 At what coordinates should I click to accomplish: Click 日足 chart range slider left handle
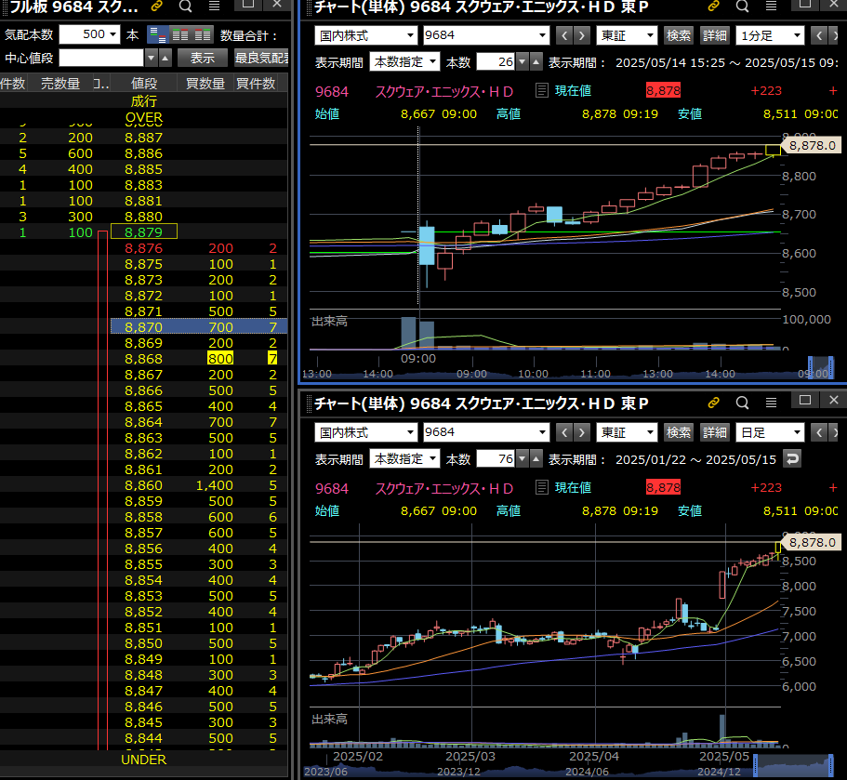click(x=756, y=765)
